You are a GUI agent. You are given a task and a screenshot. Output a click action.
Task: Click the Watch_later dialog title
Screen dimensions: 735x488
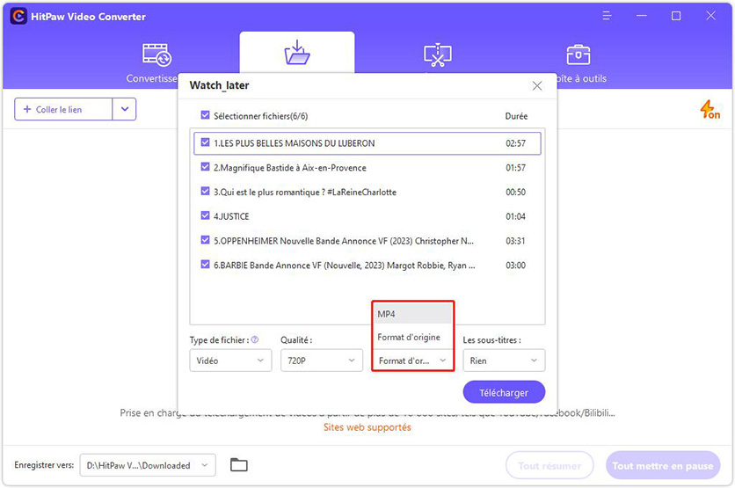click(219, 85)
